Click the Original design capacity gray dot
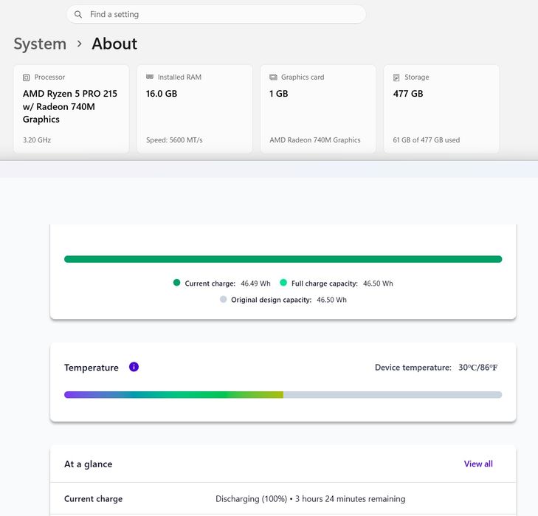 pyautogui.click(x=223, y=299)
